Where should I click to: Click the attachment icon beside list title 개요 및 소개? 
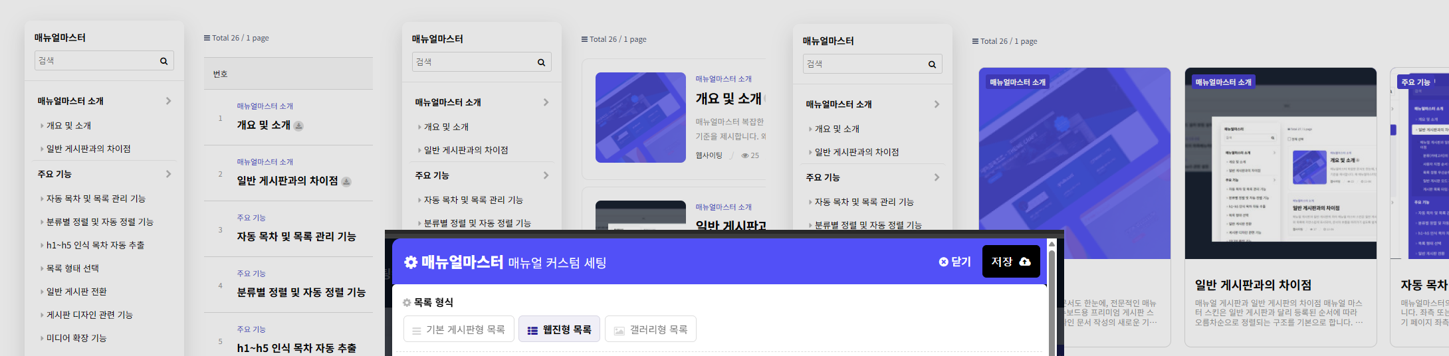[x=299, y=126]
